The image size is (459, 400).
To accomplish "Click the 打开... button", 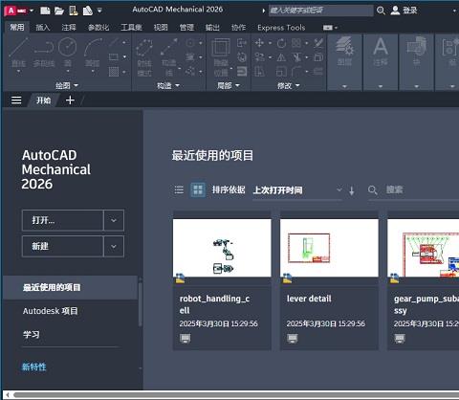I will [x=62, y=220].
